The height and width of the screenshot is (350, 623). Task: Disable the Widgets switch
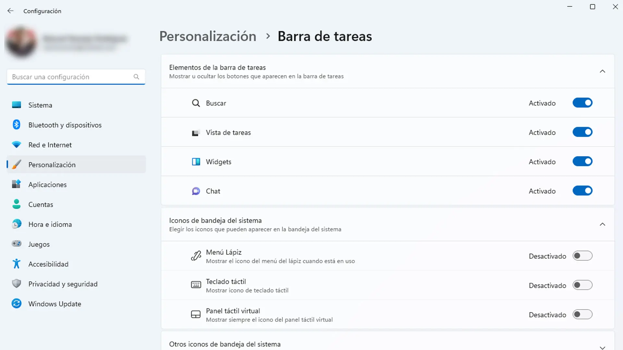[x=582, y=161]
